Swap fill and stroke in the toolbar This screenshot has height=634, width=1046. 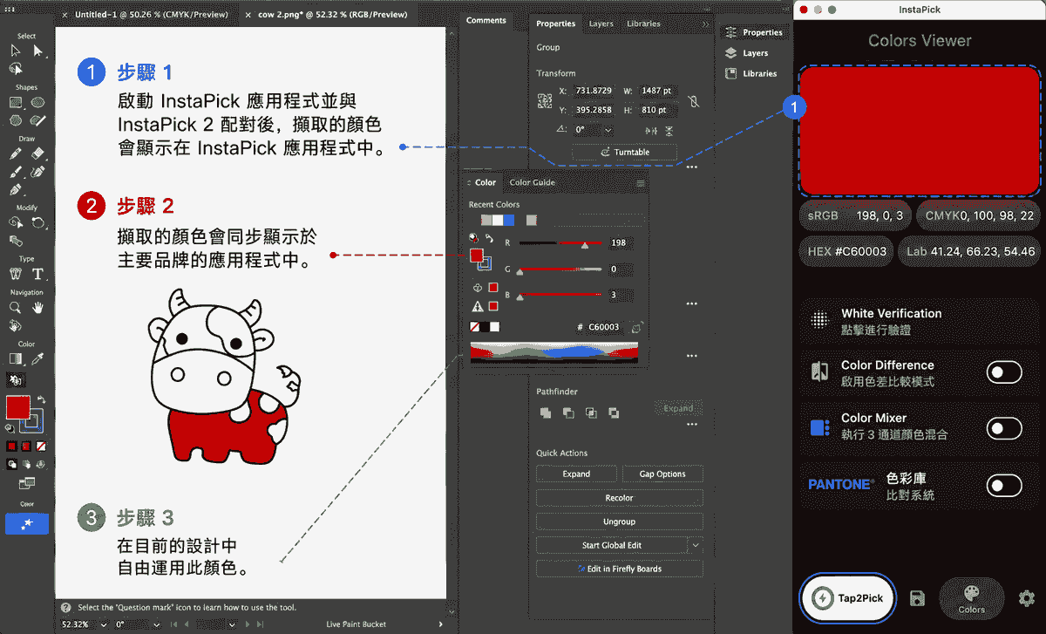[x=41, y=399]
